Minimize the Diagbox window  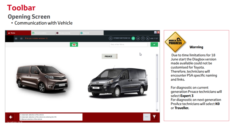[155, 32]
